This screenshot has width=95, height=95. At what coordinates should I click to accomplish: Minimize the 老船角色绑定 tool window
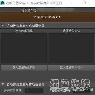pos(72,3)
